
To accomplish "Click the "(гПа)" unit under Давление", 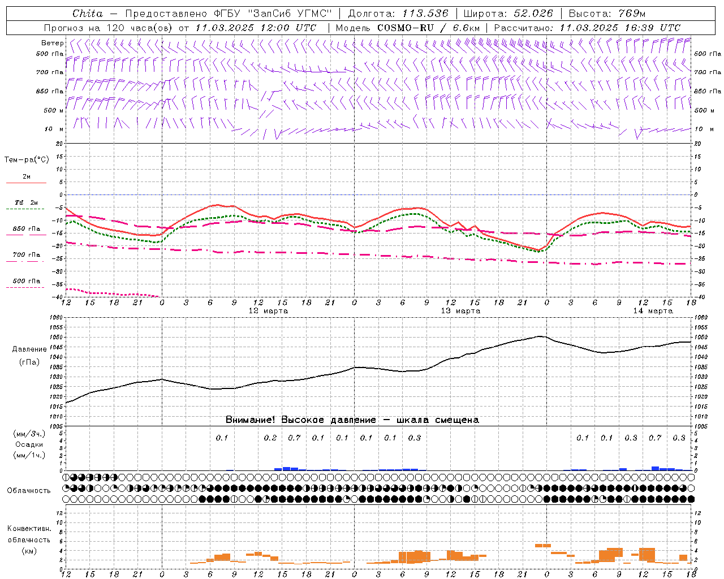I will (29, 362).
